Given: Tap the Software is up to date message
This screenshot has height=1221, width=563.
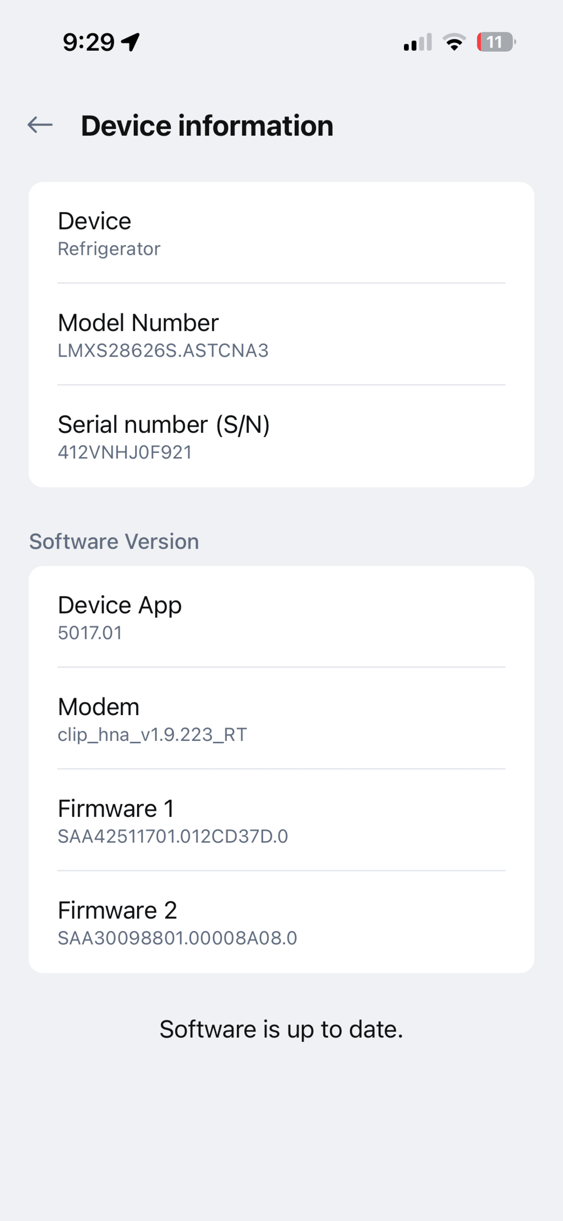Looking at the screenshot, I should pyautogui.click(x=281, y=1029).
